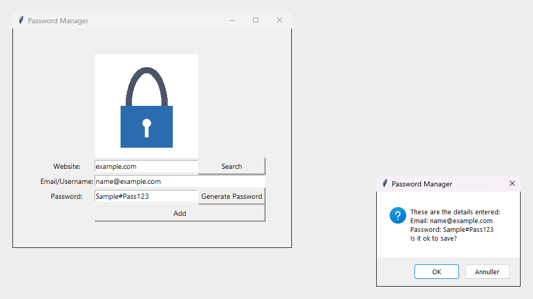The width and height of the screenshot is (533, 299).
Task: Maximize the main Password Manager window
Action: click(256, 20)
